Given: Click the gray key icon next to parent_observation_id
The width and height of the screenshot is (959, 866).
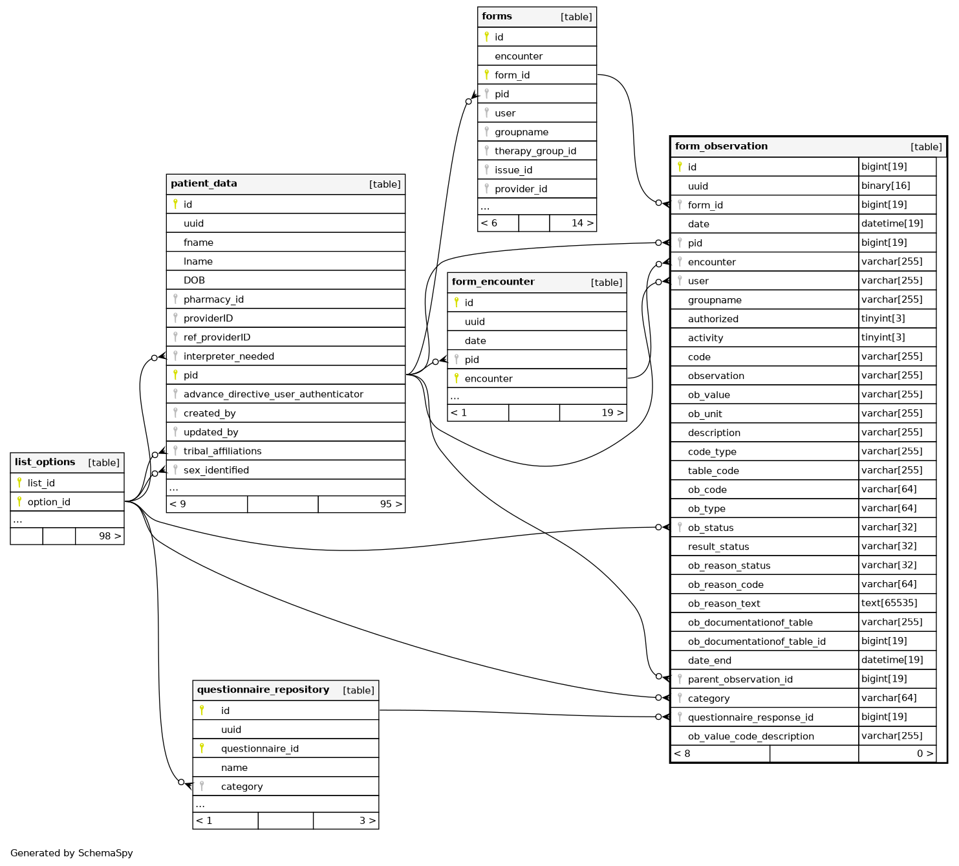Looking at the screenshot, I should [x=680, y=679].
